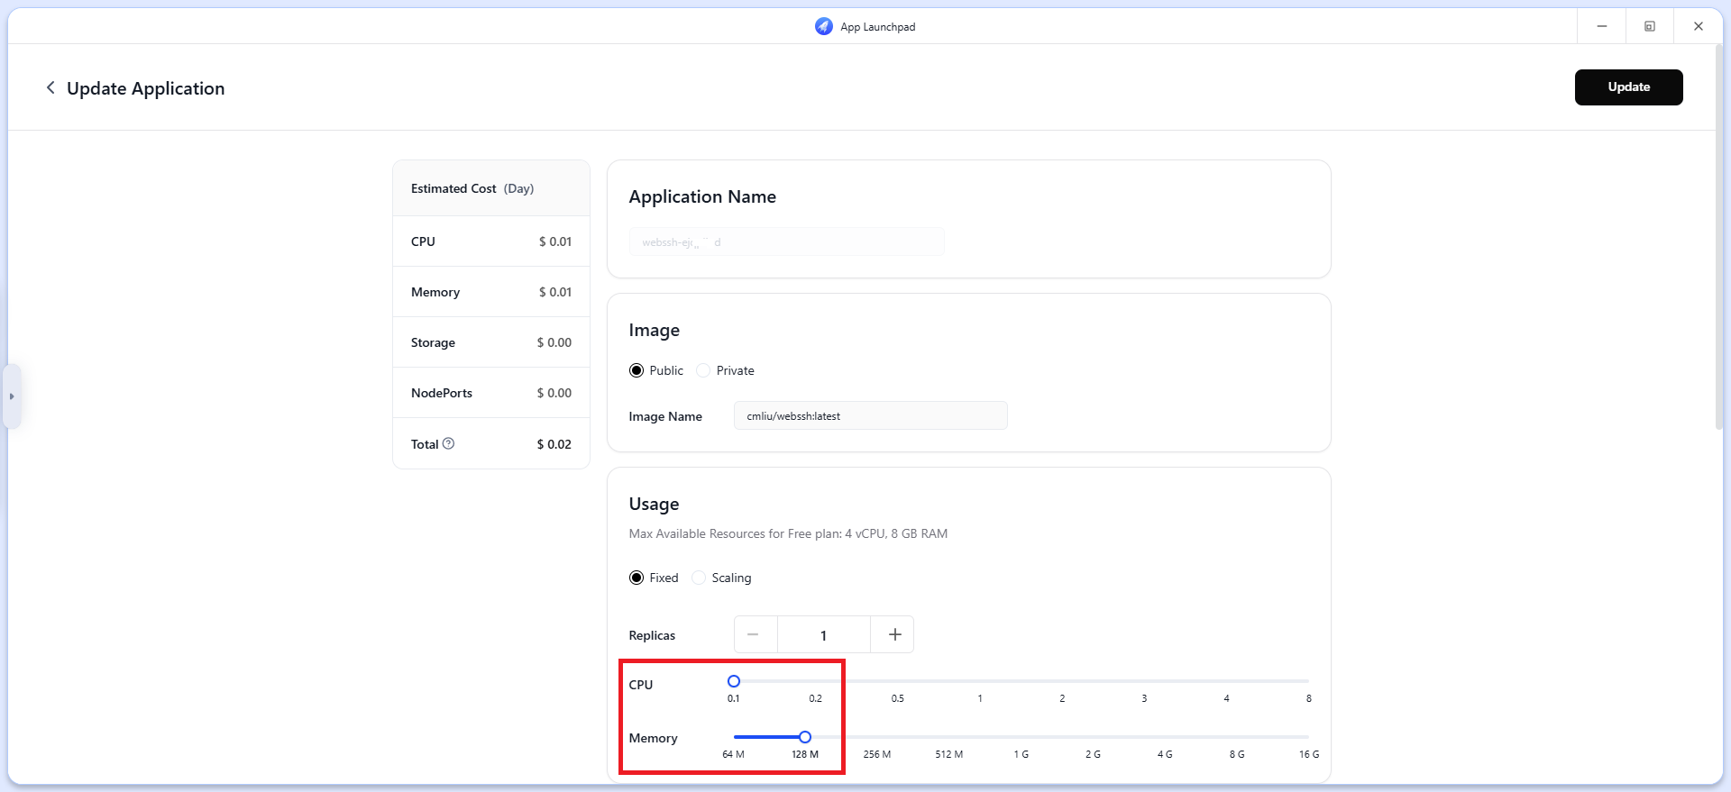Select the Private image radio button
Screen dimensions: 1731x792
703,370
